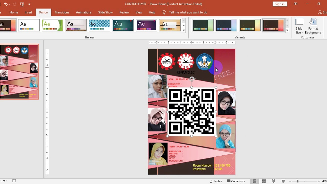This screenshot has height=184, width=327.
Task: Open Customize Quick Access Toolbar dropdown
Action: [x=29, y=4]
